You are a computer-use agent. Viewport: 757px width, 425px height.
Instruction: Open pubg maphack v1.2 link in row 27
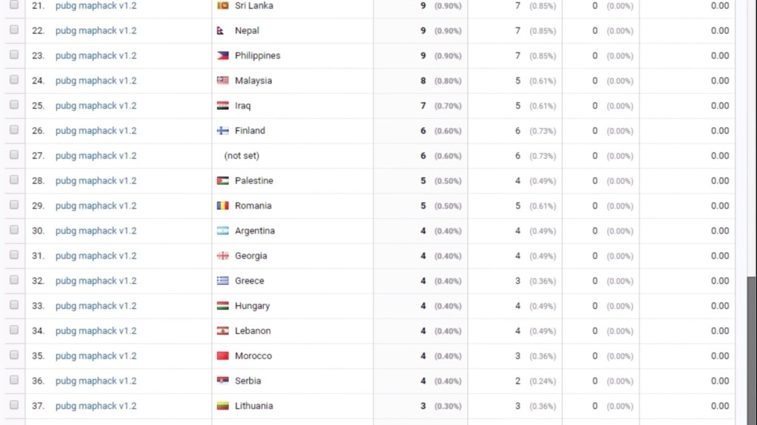[96, 156]
